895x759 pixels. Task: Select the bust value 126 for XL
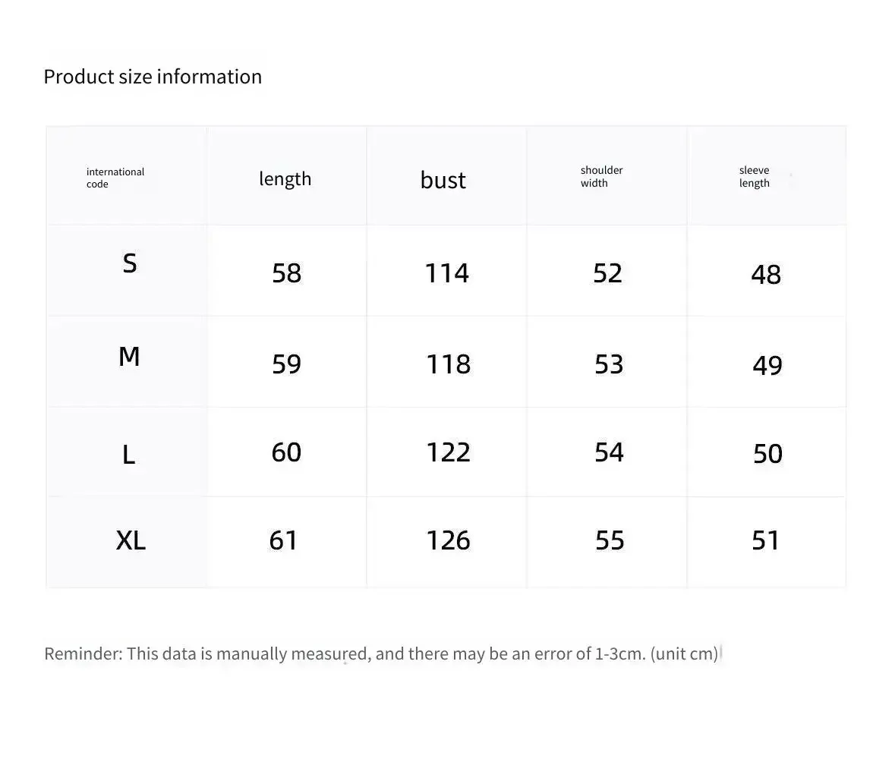pyautogui.click(x=449, y=540)
